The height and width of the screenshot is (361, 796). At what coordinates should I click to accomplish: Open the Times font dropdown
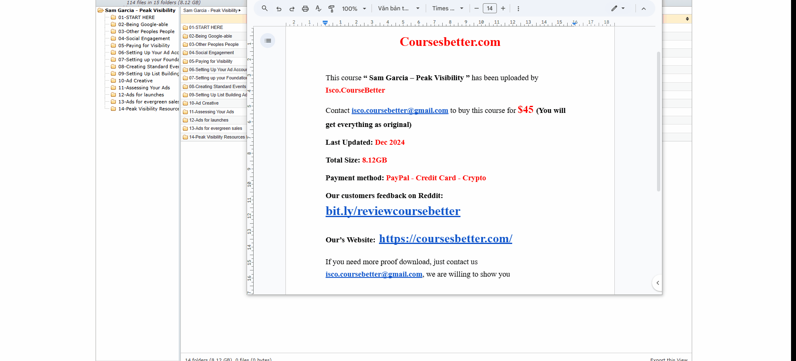448,8
